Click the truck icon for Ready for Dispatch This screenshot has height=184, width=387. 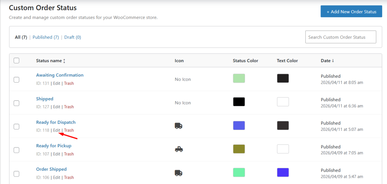pos(178,126)
